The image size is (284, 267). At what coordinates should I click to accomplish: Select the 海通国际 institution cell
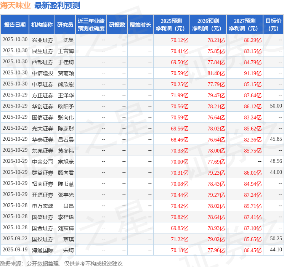43,250
